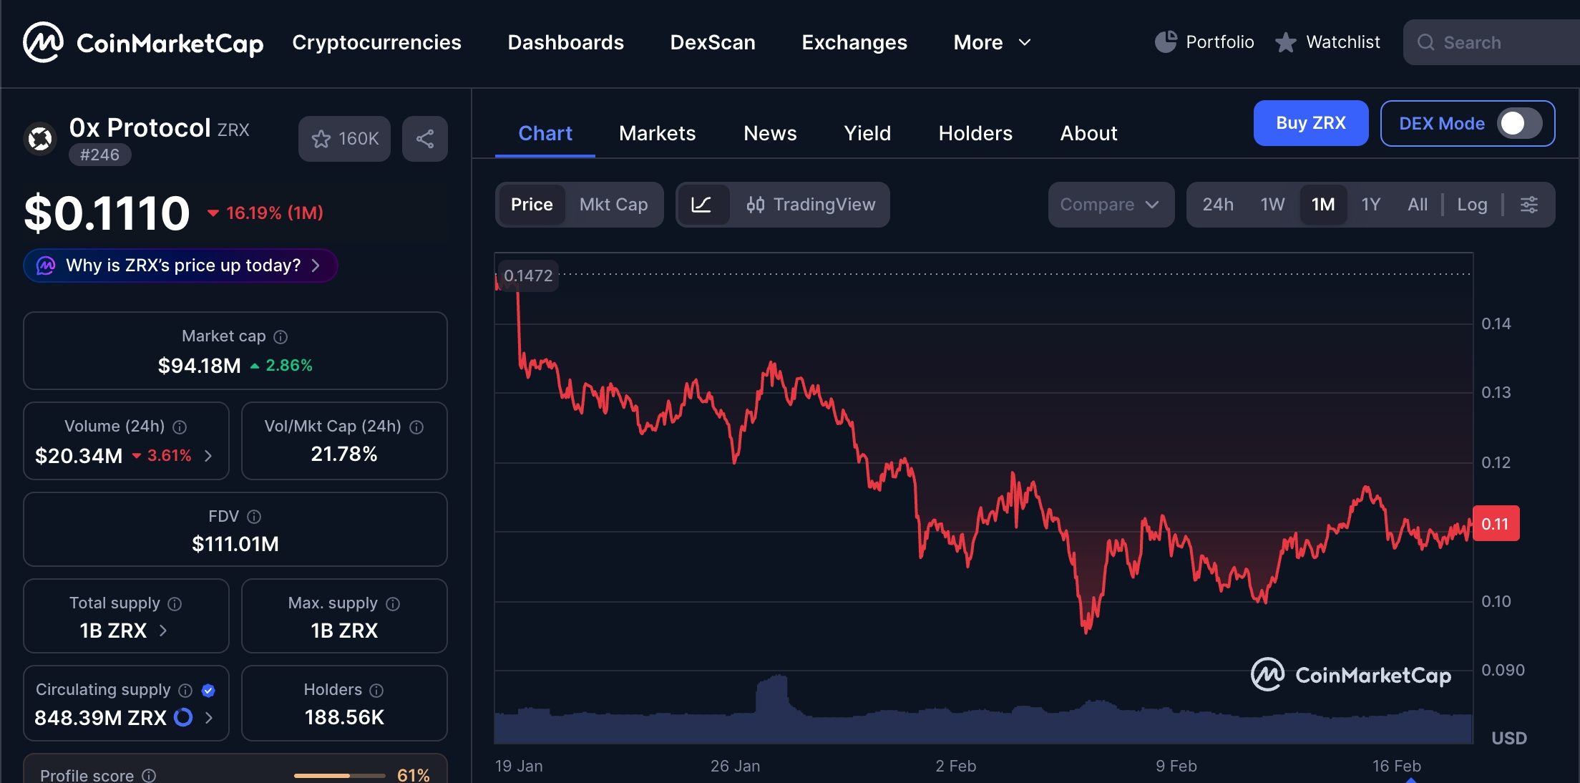Screen dimensions: 1580x783
Task: Click the circulating supply ring icon
Action: click(x=183, y=717)
